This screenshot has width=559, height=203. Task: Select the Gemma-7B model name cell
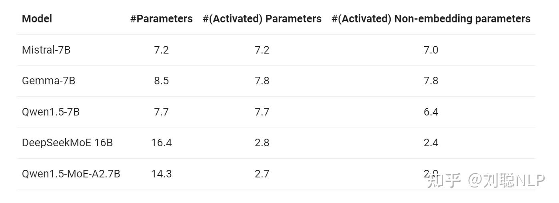(x=48, y=81)
